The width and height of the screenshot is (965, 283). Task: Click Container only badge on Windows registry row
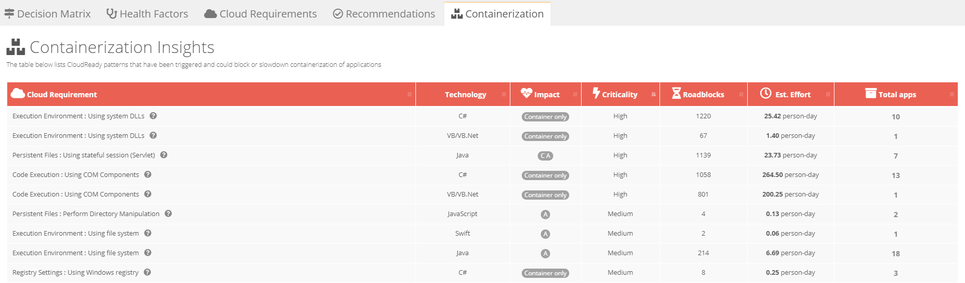tap(545, 273)
